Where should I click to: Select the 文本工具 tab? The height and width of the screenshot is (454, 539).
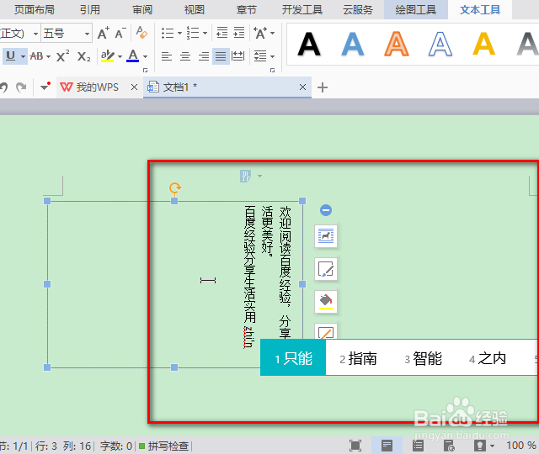tap(480, 9)
